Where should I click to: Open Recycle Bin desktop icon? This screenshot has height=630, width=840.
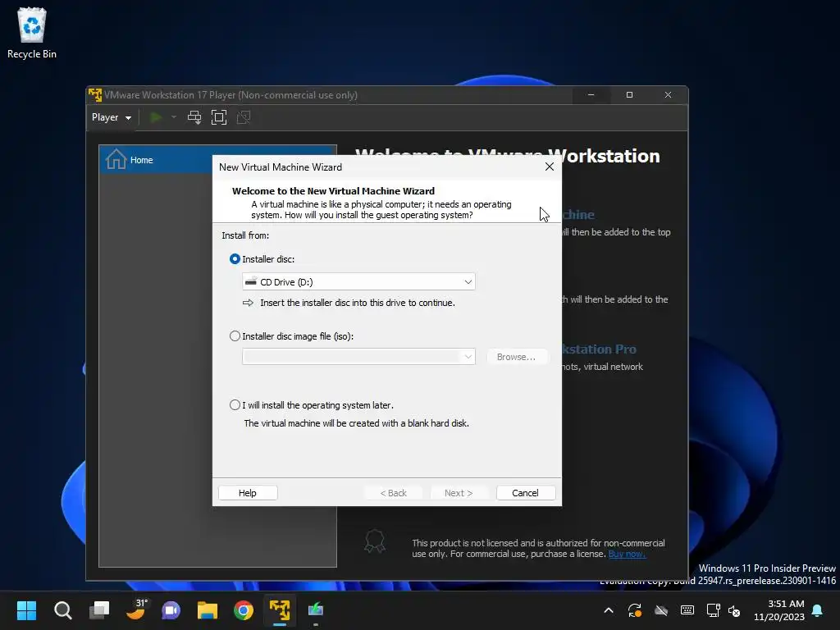click(x=32, y=33)
